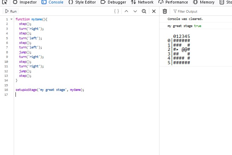
Task: Switch to the Console tab
Action: [52, 2]
